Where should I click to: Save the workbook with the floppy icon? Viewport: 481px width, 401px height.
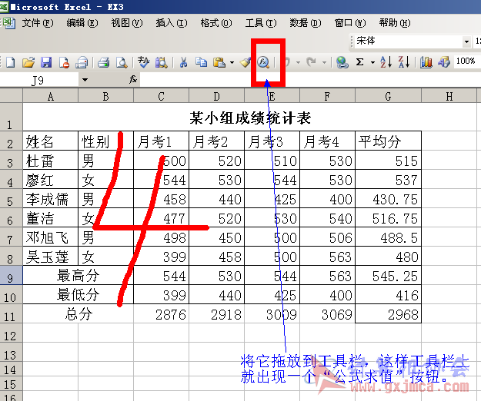tap(46, 62)
